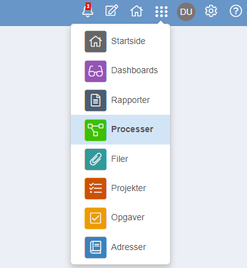Go to home via header house icon

137,11
